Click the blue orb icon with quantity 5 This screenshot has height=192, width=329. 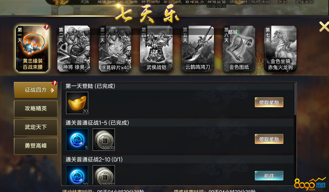(77, 140)
